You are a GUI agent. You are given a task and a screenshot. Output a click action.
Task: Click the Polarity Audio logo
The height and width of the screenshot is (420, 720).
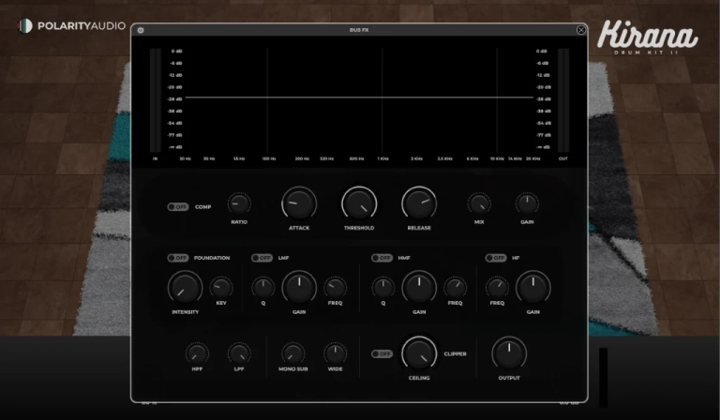pos(71,25)
